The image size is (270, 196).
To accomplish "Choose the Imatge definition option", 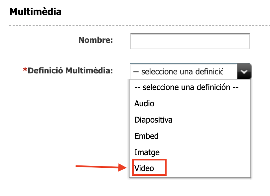I will coord(147,152).
